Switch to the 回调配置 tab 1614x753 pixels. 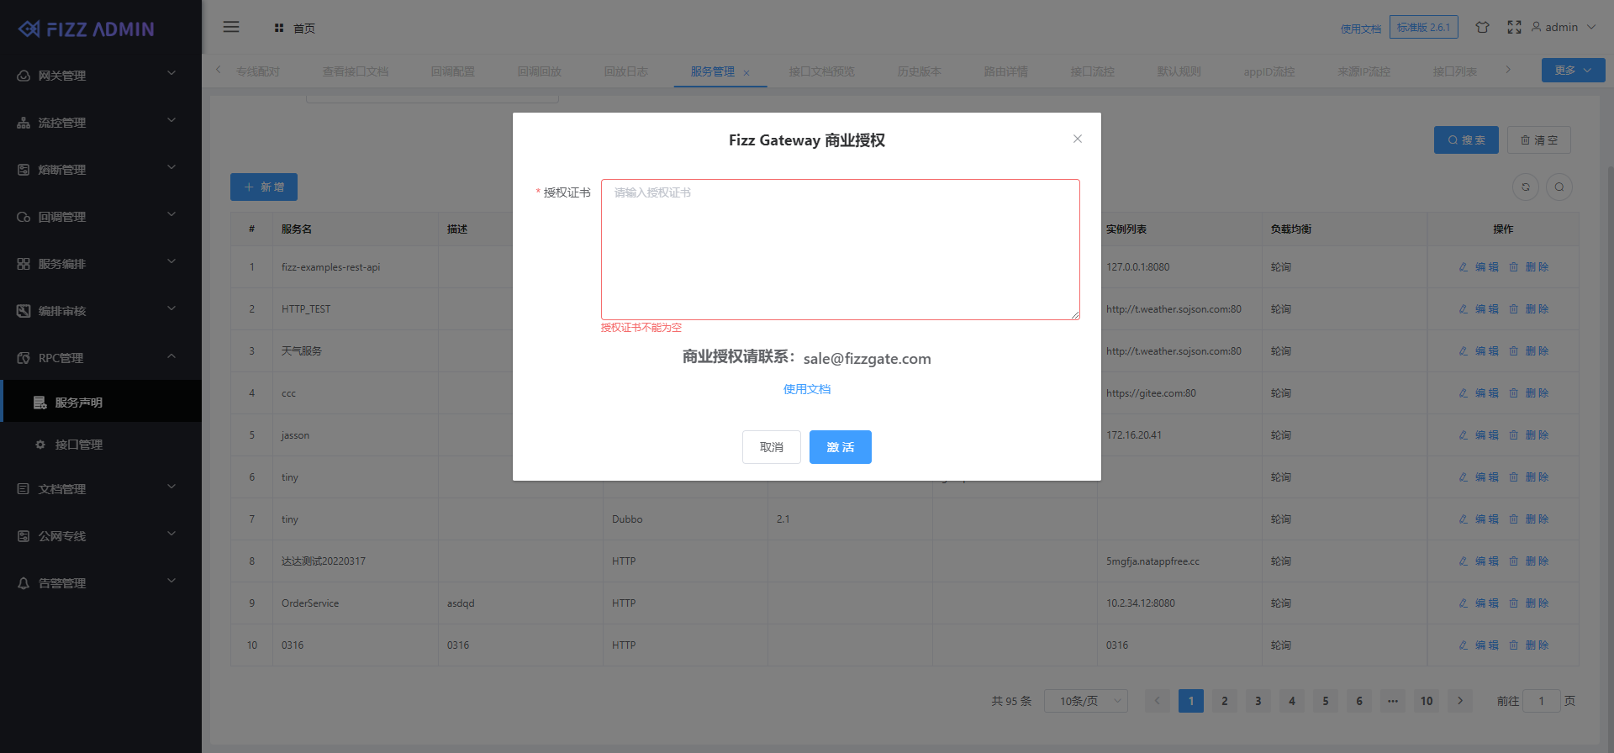[x=452, y=71]
